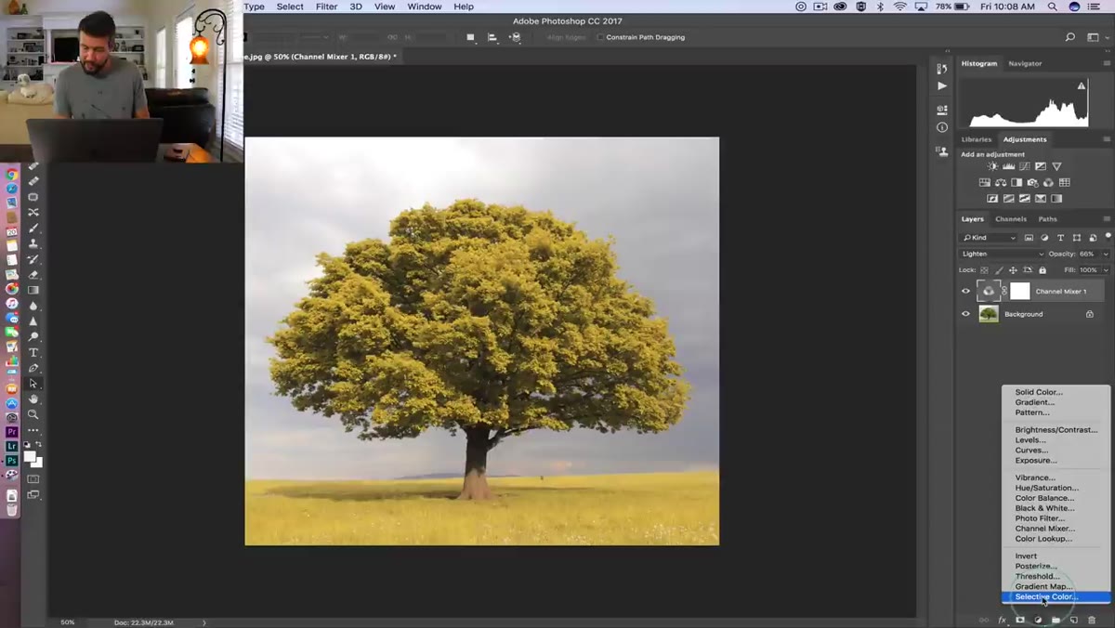Open the fx layer style menu

pos(1002,620)
